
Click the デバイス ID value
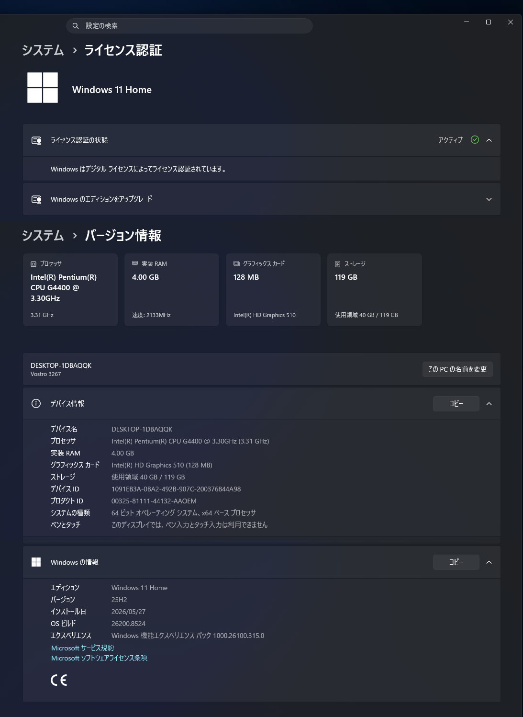(x=176, y=489)
